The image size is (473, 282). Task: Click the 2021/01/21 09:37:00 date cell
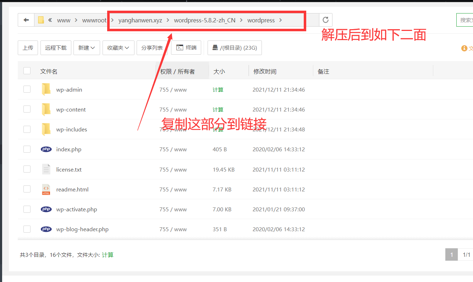click(x=279, y=209)
